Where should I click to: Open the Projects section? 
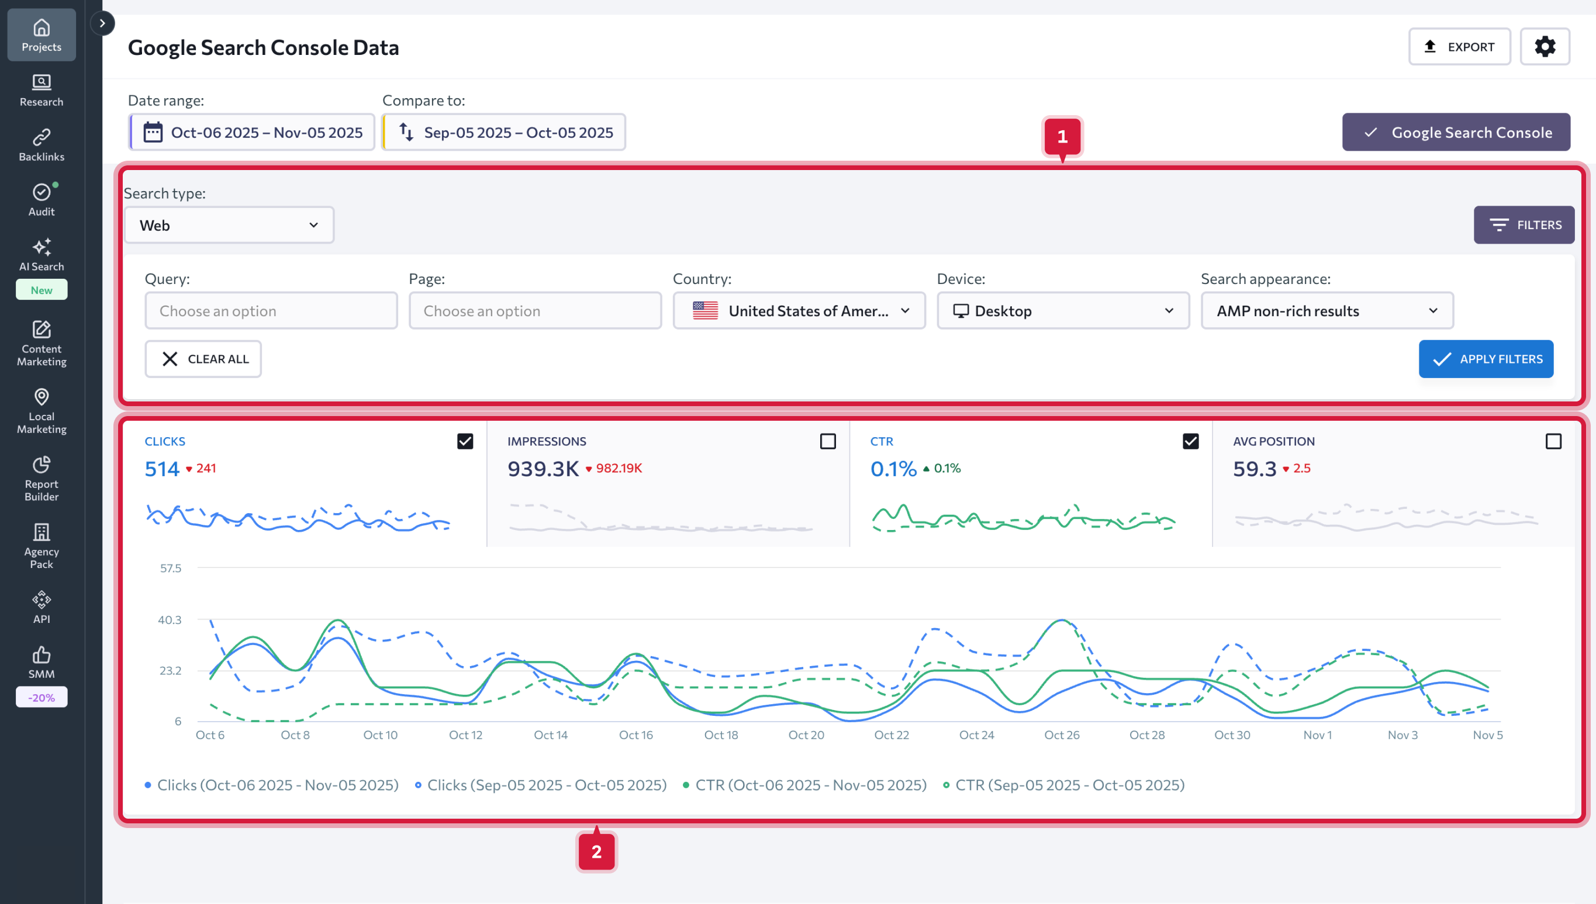point(41,35)
